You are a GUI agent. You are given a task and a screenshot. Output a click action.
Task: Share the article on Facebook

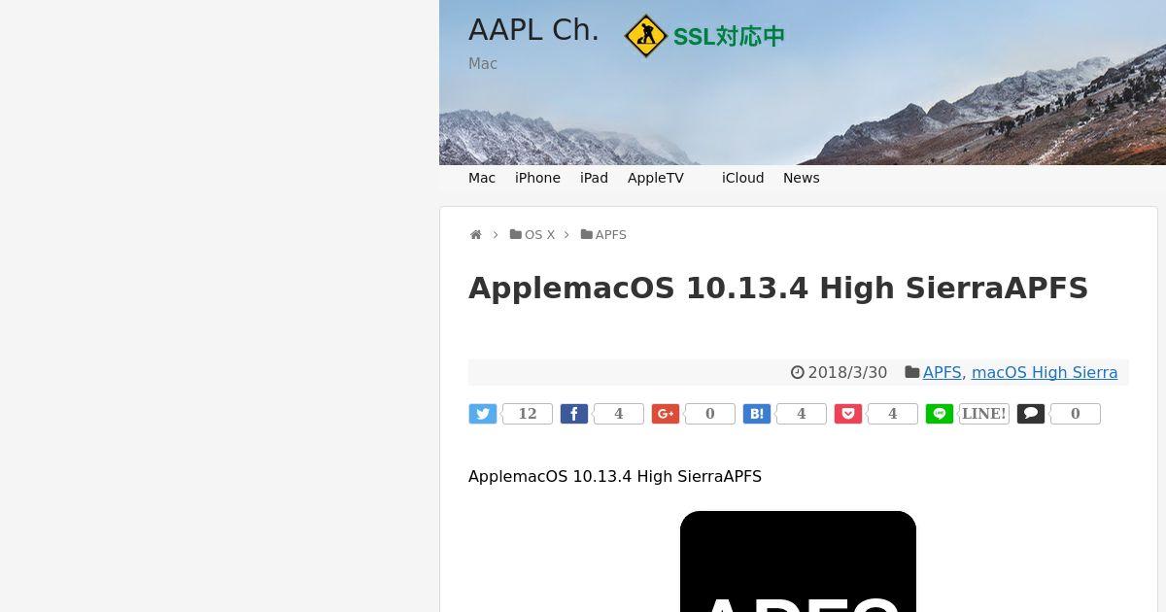pos(574,414)
